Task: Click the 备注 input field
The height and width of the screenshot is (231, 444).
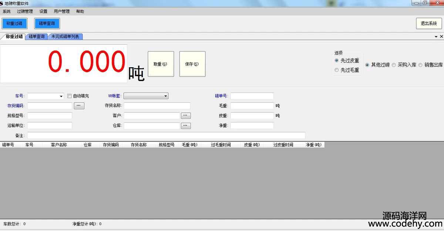Action: click(166, 136)
